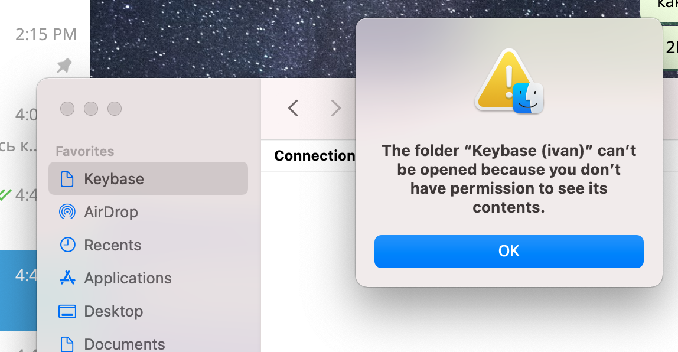Switch to the Connection tab
The height and width of the screenshot is (352, 678).
tap(315, 155)
